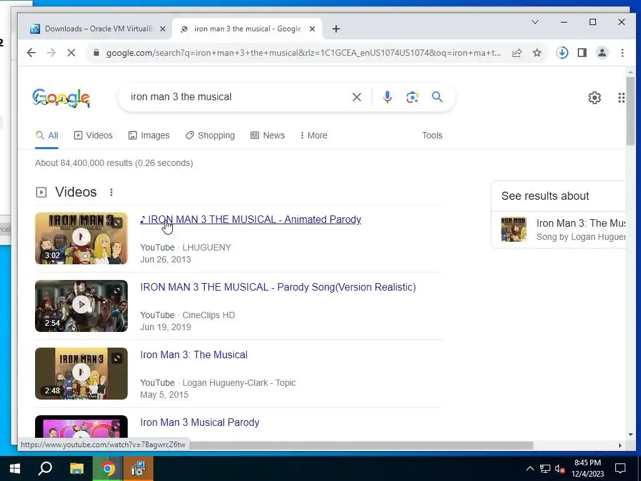Stop loading the page
641x481 pixels.
coord(71,53)
